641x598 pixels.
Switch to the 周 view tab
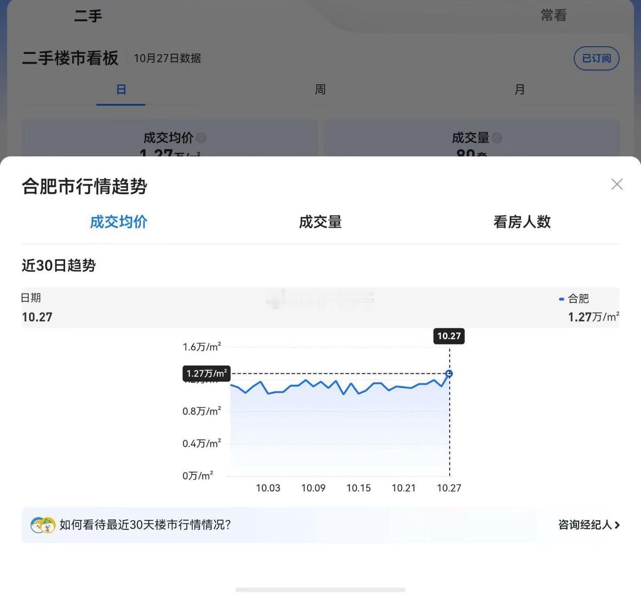click(x=320, y=89)
